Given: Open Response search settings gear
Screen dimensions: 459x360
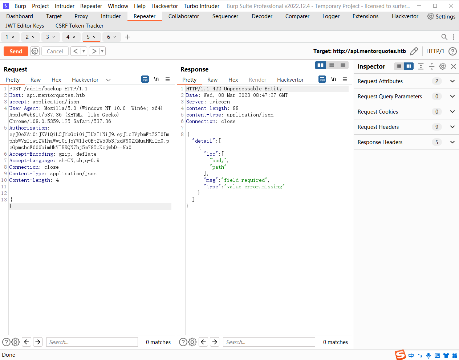Looking at the screenshot, I should [x=192, y=342].
